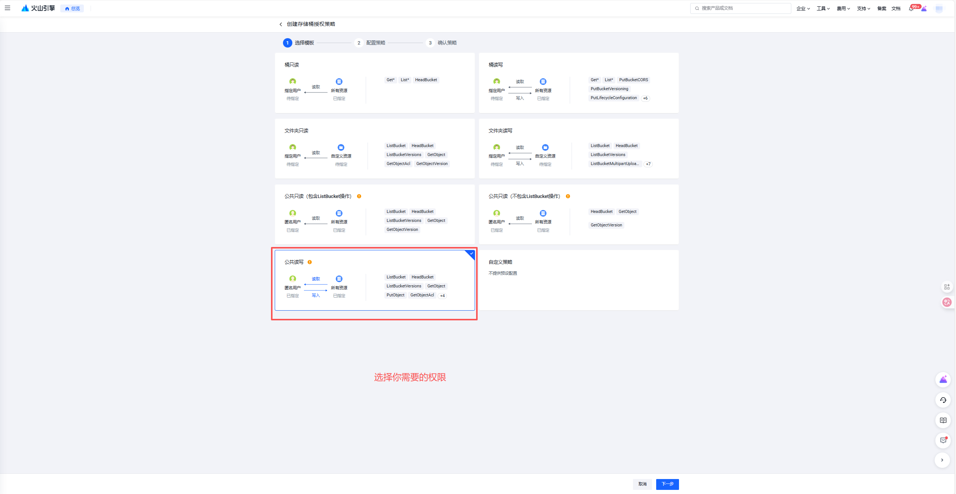The image size is (956, 494).
Task: Click the customer service headset icon
Action: [943, 400]
